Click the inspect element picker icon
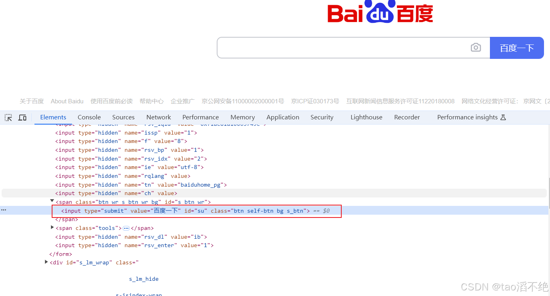This screenshot has width=550, height=296. click(8, 117)
